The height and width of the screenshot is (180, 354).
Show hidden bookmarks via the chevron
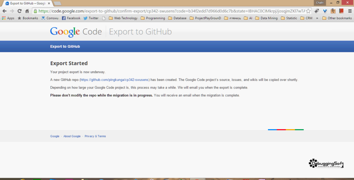317,18
